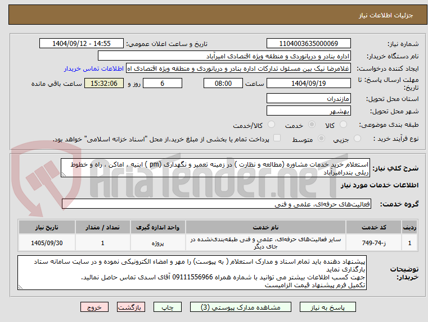Click the بازگشت back button
Screen dimensions: 428x322
[x=130, y=307]
